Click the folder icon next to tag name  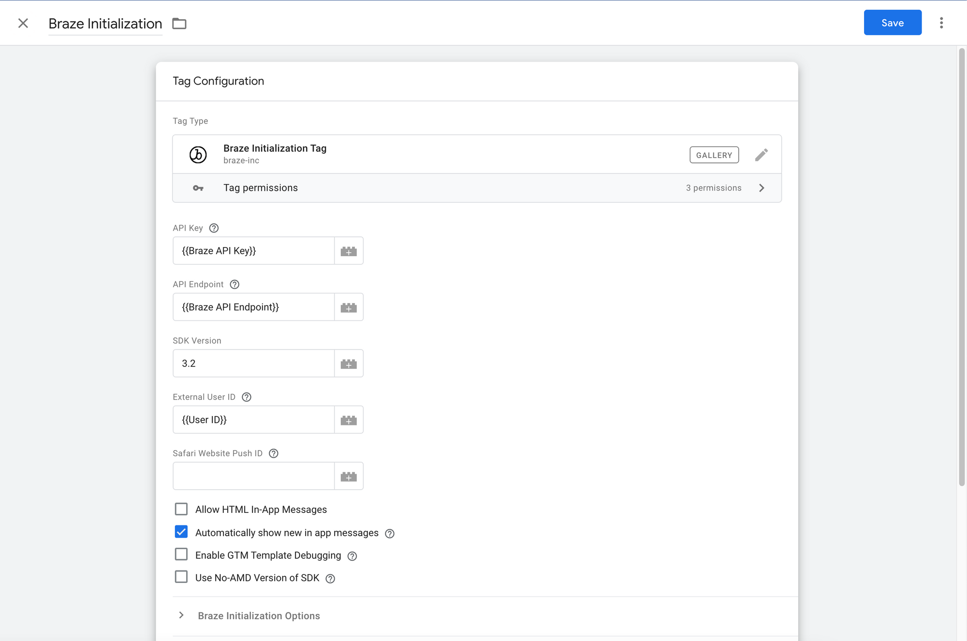coord(179,23)
